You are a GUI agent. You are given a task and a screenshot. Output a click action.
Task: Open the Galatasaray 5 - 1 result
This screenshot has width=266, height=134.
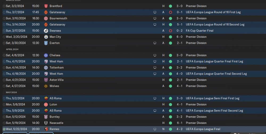click(x=180, y=24)
